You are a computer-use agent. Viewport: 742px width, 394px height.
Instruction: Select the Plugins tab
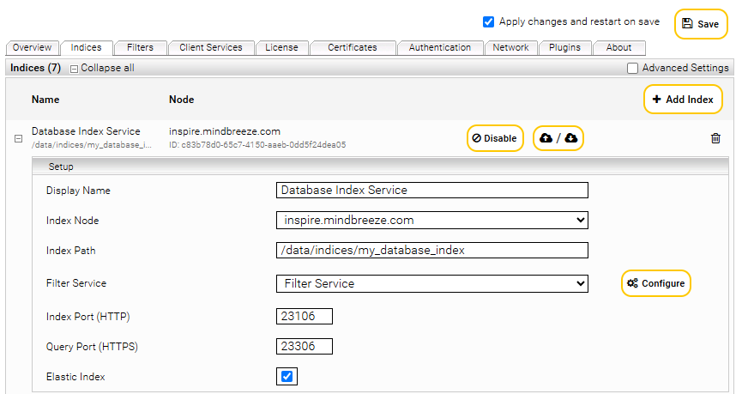[x=565, y=48]
